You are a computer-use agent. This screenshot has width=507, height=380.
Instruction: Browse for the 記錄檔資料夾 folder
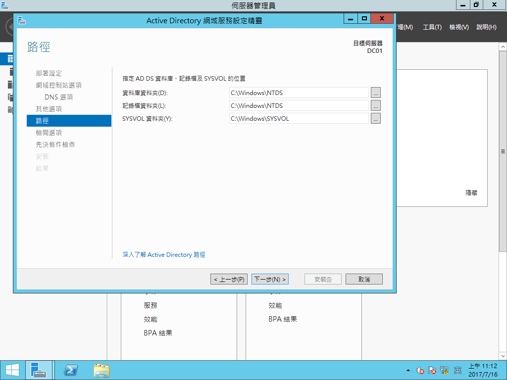375,106
